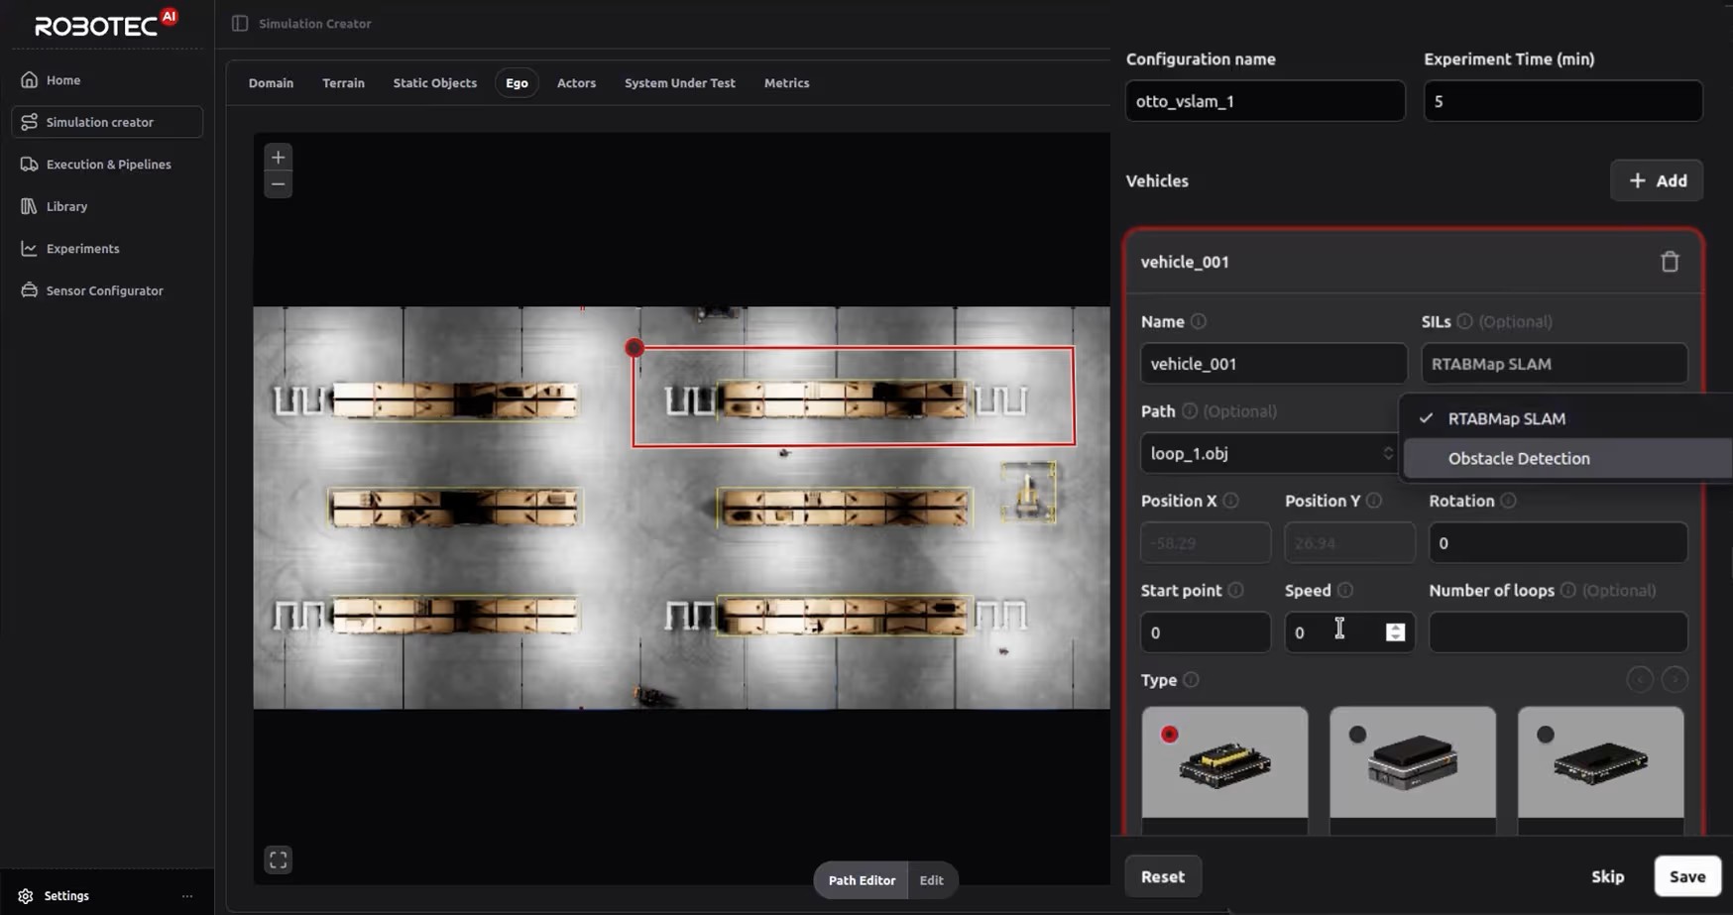
Task: Collapse the sidebar panel icon
Action: [240, 24]
